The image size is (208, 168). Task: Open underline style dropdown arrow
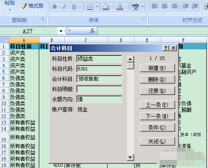(81, 7)
